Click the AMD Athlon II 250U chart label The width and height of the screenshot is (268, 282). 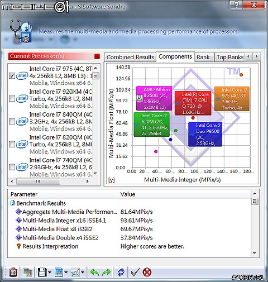[154, 98]
